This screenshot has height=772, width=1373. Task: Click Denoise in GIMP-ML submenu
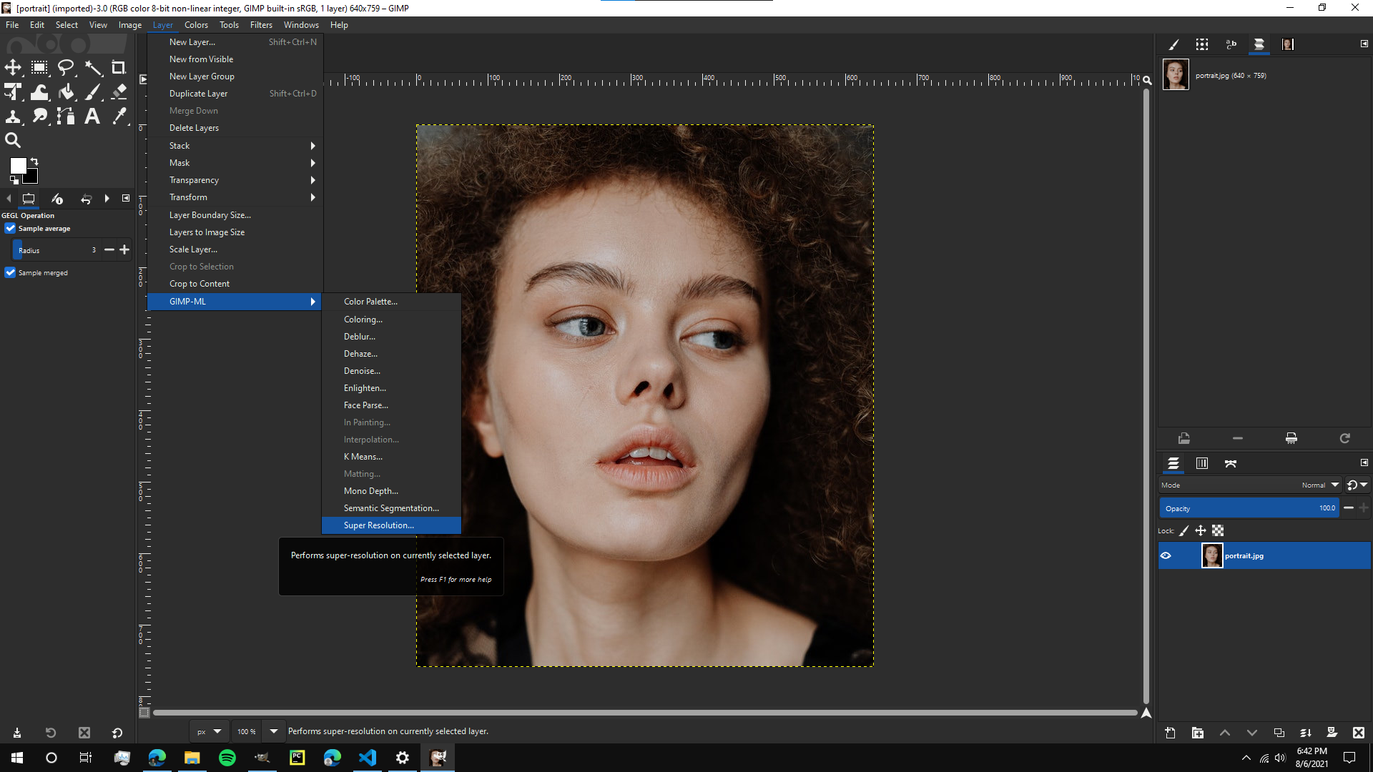(x=362, y=370)
